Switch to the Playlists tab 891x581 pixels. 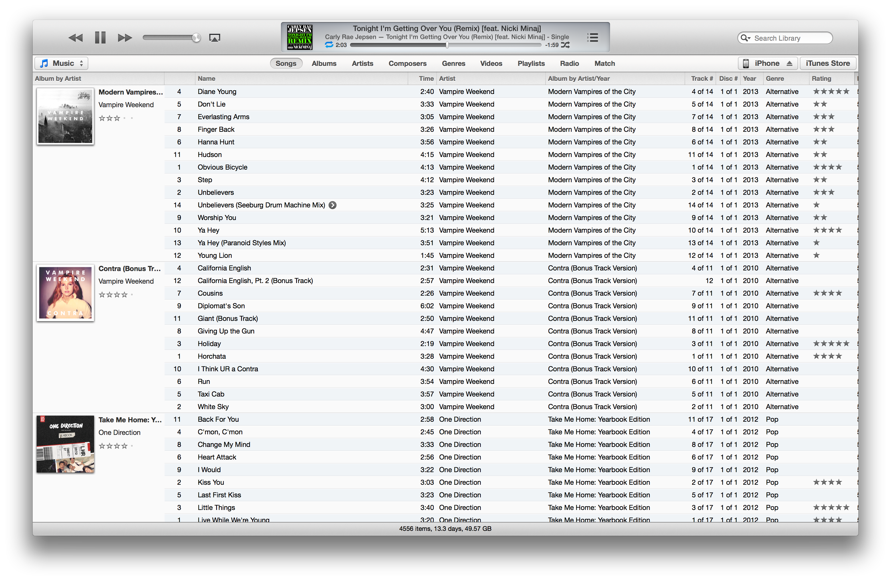tap(531, 64)
